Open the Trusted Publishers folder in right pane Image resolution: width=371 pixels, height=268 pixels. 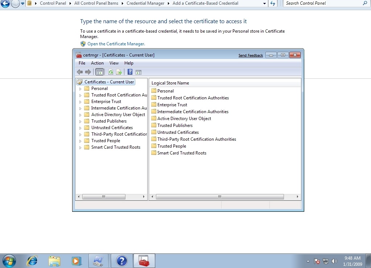(175, 125)
